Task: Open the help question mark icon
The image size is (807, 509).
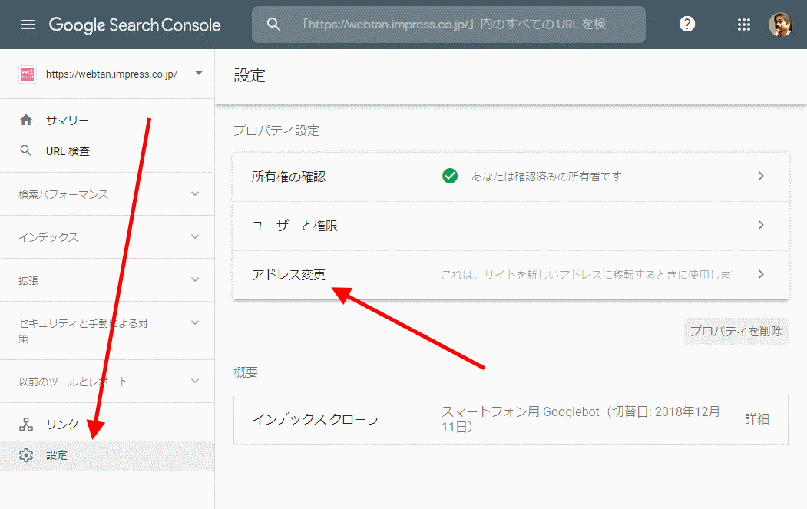Action: 687,25
